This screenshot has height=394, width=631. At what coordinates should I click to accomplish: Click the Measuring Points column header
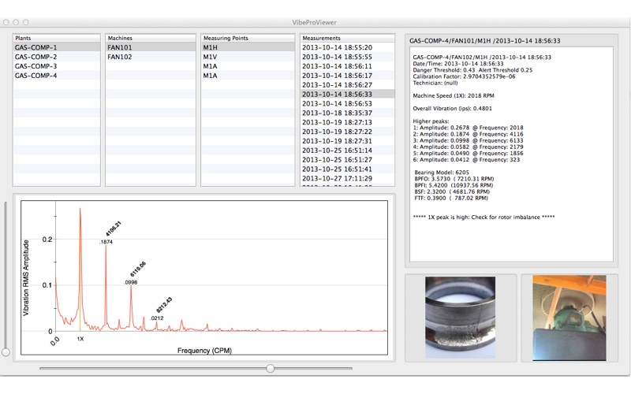[246, 38]
